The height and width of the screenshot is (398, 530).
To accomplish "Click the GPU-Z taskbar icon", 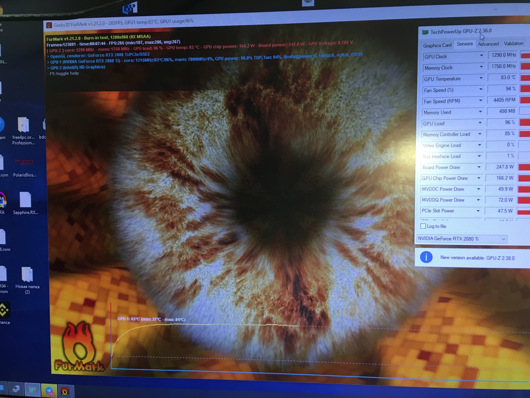I will click(33, 390).
